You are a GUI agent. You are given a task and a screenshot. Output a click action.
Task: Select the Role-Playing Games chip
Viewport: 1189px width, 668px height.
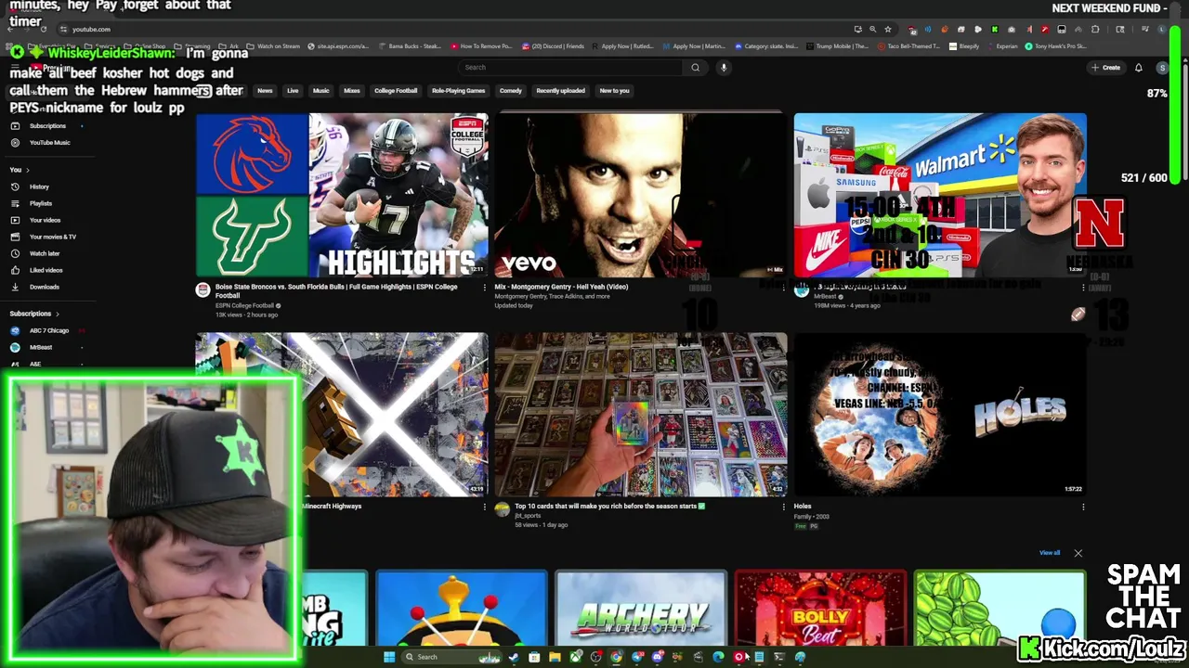(x=458, y=91)
